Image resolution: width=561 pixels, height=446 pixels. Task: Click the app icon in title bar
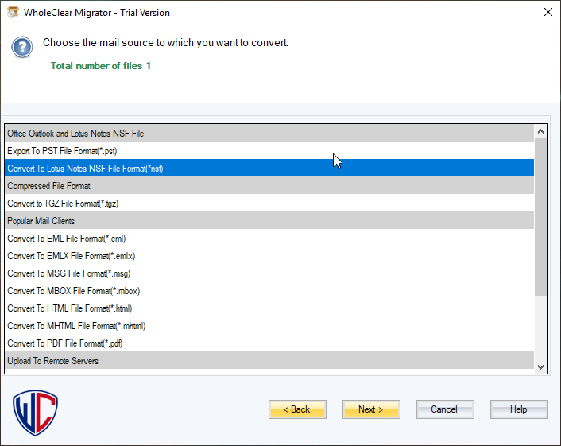click(x=13, y=12)
